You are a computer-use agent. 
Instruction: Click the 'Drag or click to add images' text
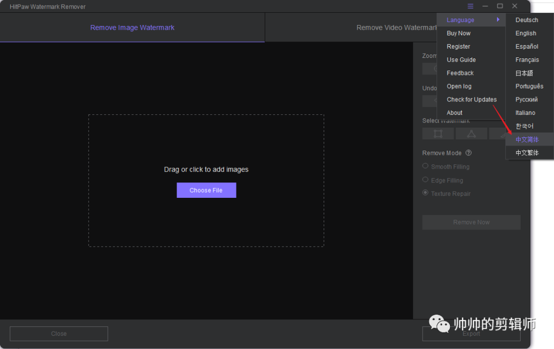[206, 170]
